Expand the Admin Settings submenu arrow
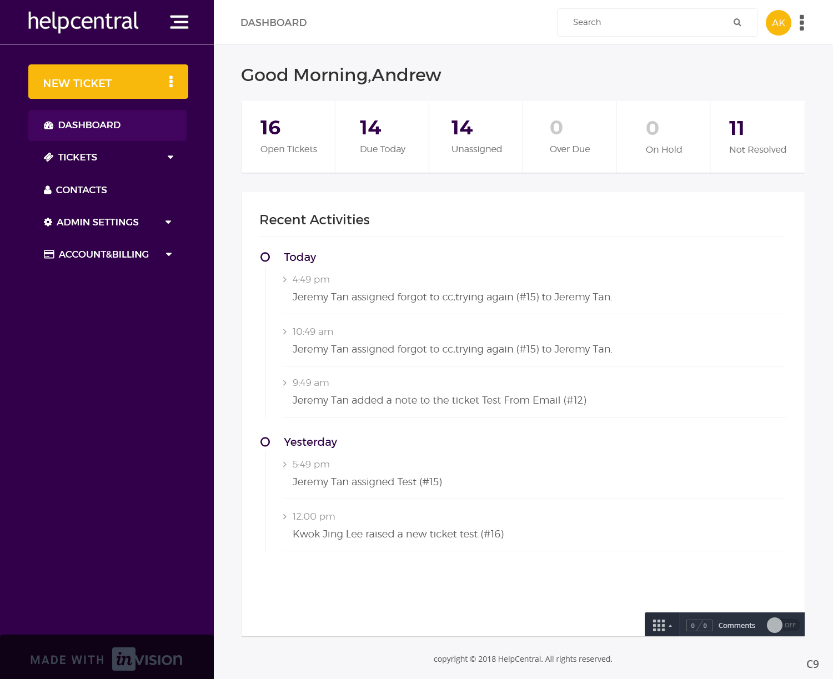Screen dimensions: 833x679 tap(168, 222)
